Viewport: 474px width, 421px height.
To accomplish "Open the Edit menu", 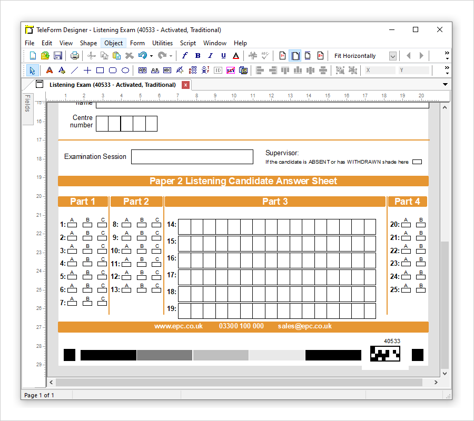I will click(47, 43).
